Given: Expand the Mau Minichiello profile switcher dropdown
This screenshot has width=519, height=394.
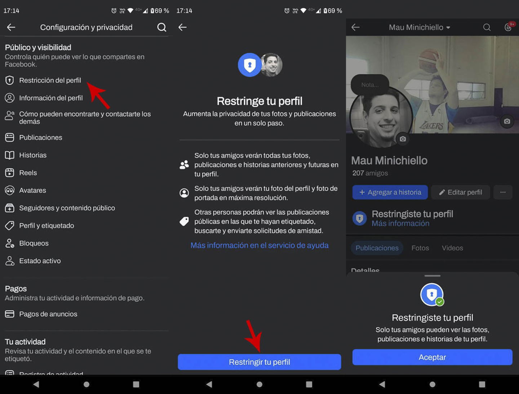Looking at the screenshot, I should pyautogui.click(x=448, y=27).
